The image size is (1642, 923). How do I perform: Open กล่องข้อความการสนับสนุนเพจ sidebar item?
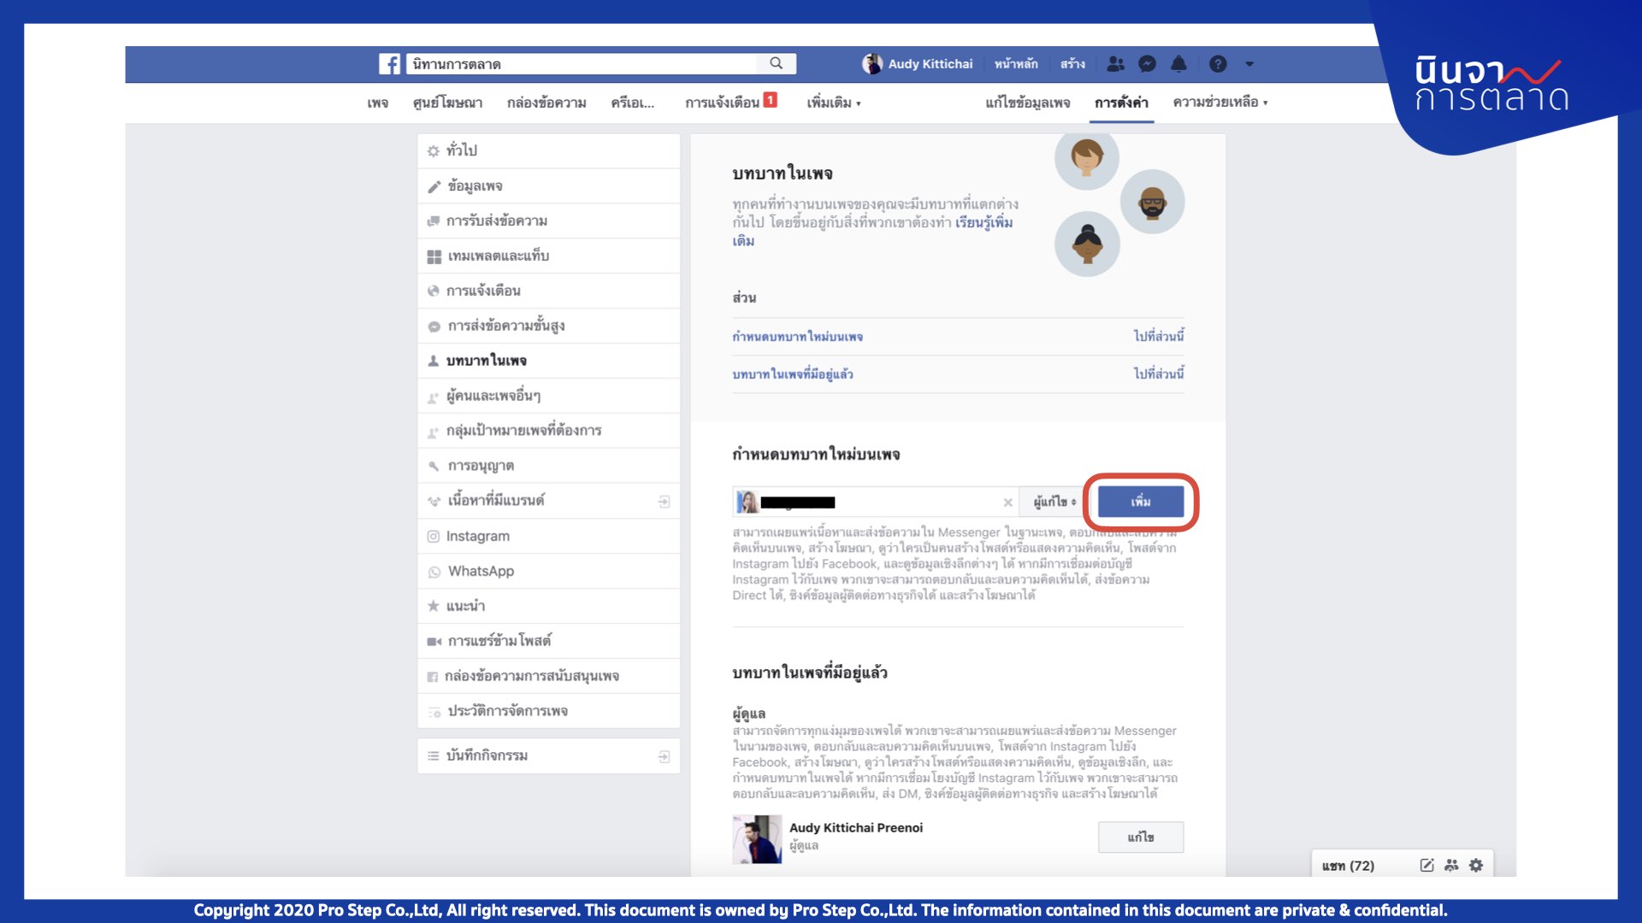point(548,676)
